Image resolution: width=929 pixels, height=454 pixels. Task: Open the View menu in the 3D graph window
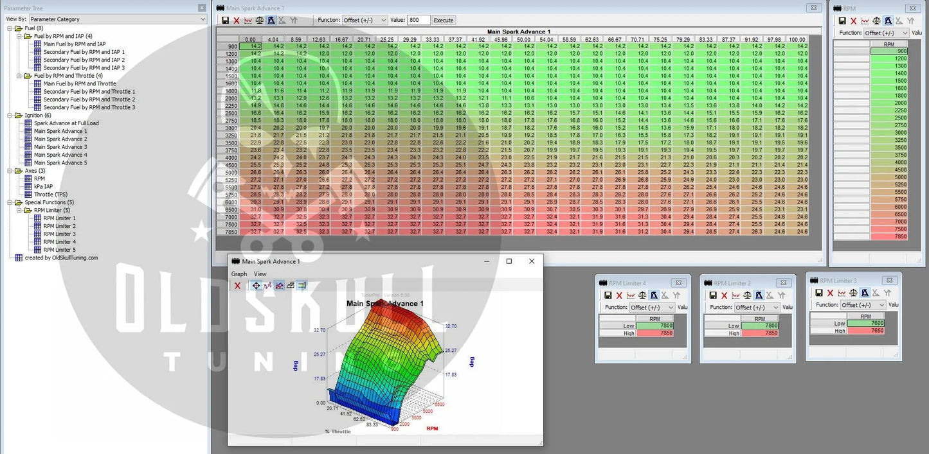(x=260, y=274)
